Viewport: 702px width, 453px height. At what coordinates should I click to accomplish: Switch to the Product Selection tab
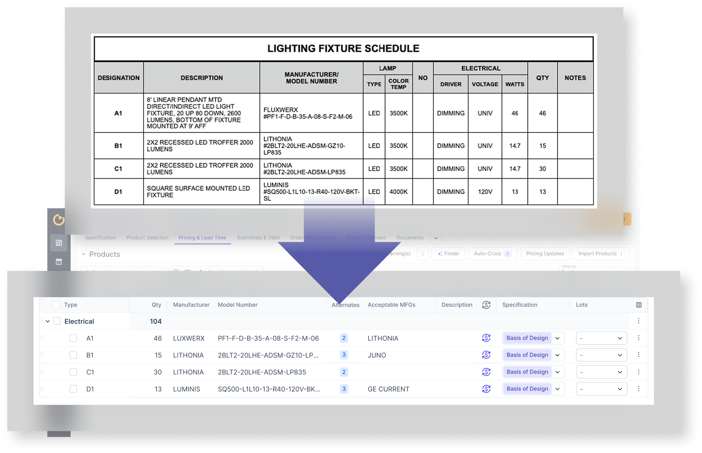click(147, 237)
